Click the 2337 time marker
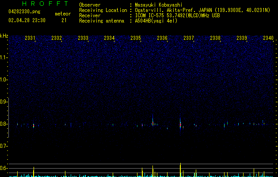278x177 pixels. pos(189,38)
